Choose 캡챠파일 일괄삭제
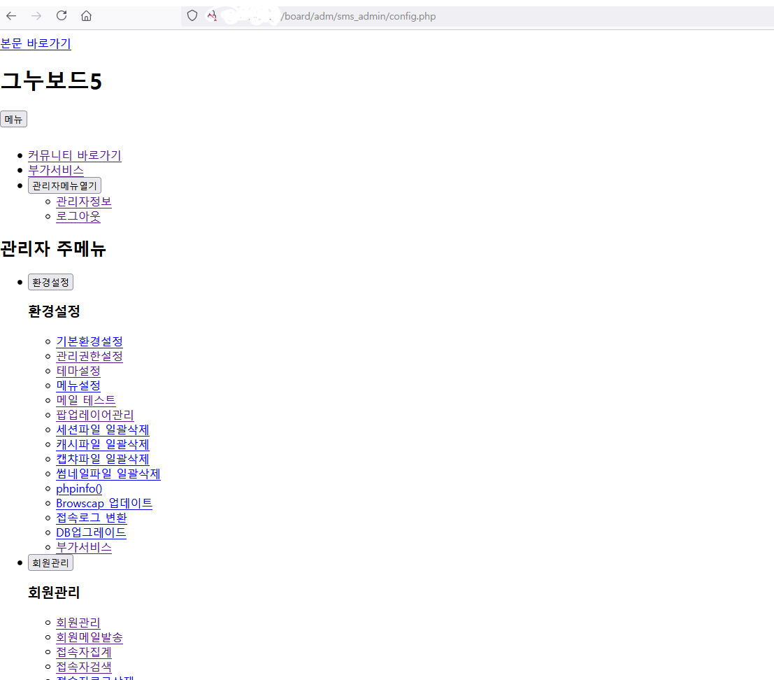 pyautogui.click(x=103, y=459)
